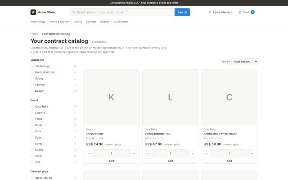Decrease quantity for Brush kit x10

[89, 153]
